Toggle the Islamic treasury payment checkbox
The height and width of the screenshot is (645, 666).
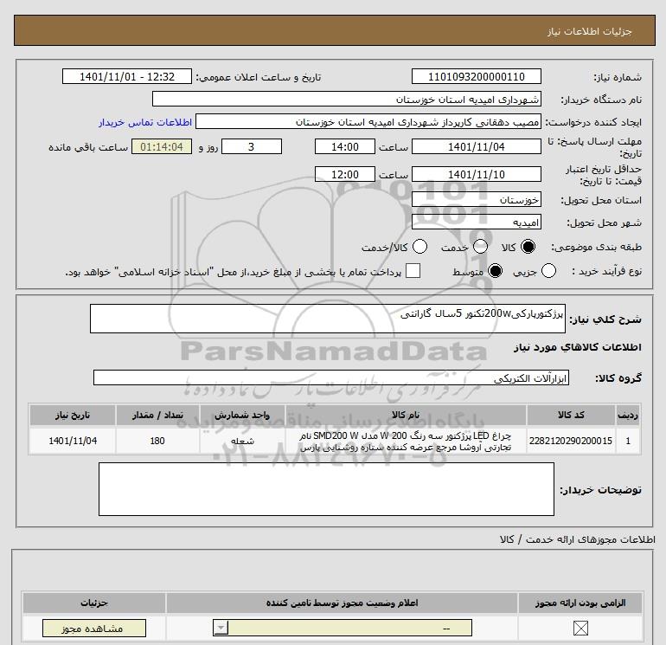coord(413,271)
